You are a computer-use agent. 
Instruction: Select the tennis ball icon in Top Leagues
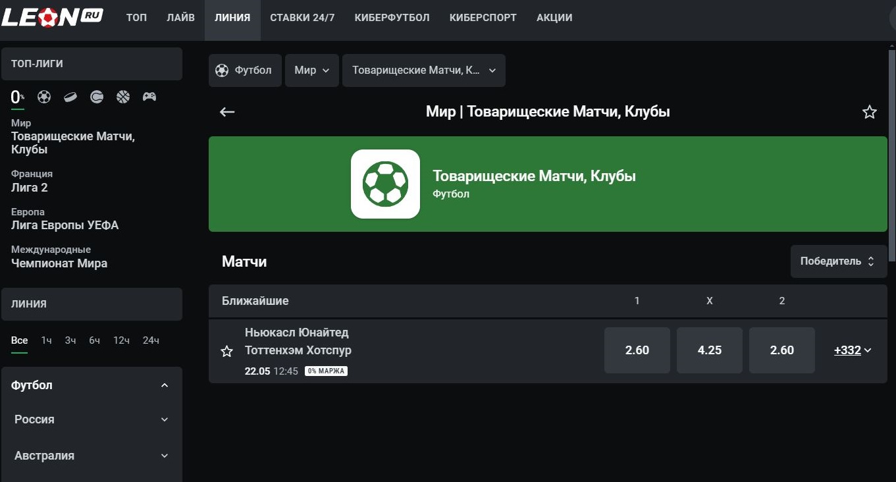click(97, 97)
